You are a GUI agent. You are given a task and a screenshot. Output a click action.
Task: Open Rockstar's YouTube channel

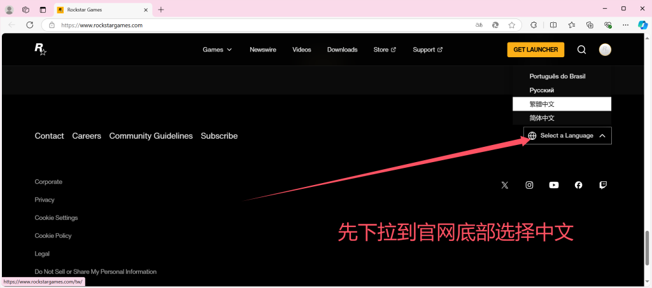[x=554, y=185]
